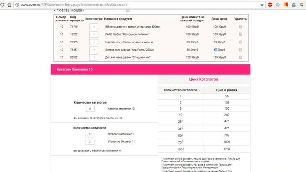Click the catalog quantity field for Каталог кампании 11
Image resolution: width=306 pixels, height=172 pixels.
[90, 134]
